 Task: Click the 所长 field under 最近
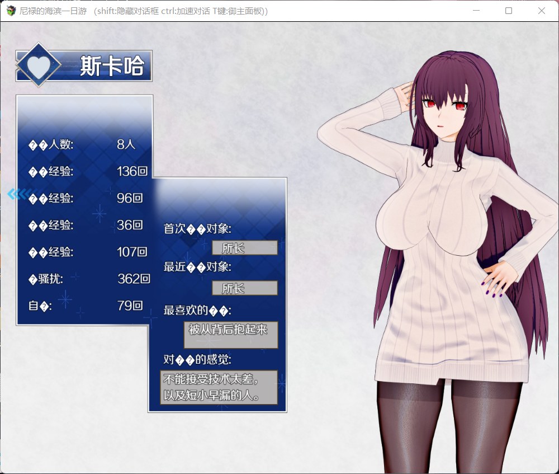(245, 288)
